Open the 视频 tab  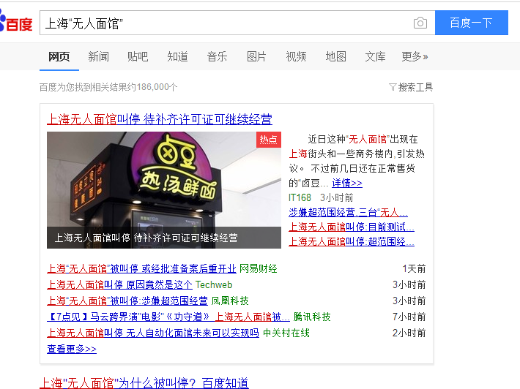click(296, 56)
